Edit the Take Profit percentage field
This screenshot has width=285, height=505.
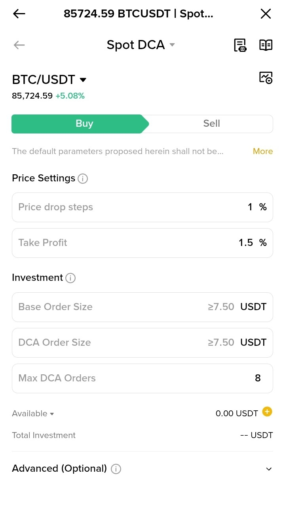(142, 243)
